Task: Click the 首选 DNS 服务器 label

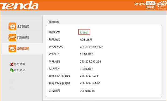Action: point(59,76)
